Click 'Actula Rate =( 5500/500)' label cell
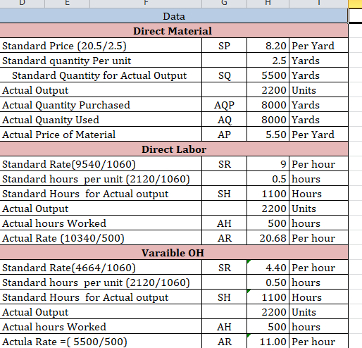Image resolution: width=362 pixels, height=348 pixels. [101, 342]
